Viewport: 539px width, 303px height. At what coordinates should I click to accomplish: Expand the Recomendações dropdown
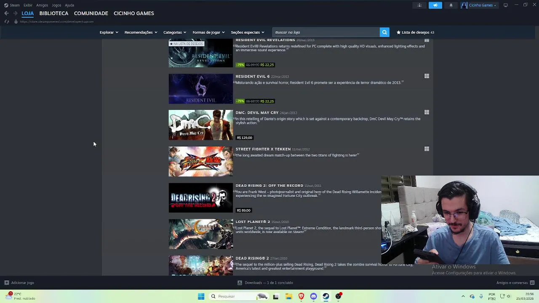(x=141, y=32)
